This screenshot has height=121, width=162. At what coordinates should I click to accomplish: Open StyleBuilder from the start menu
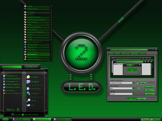click(x=9, y=90)
